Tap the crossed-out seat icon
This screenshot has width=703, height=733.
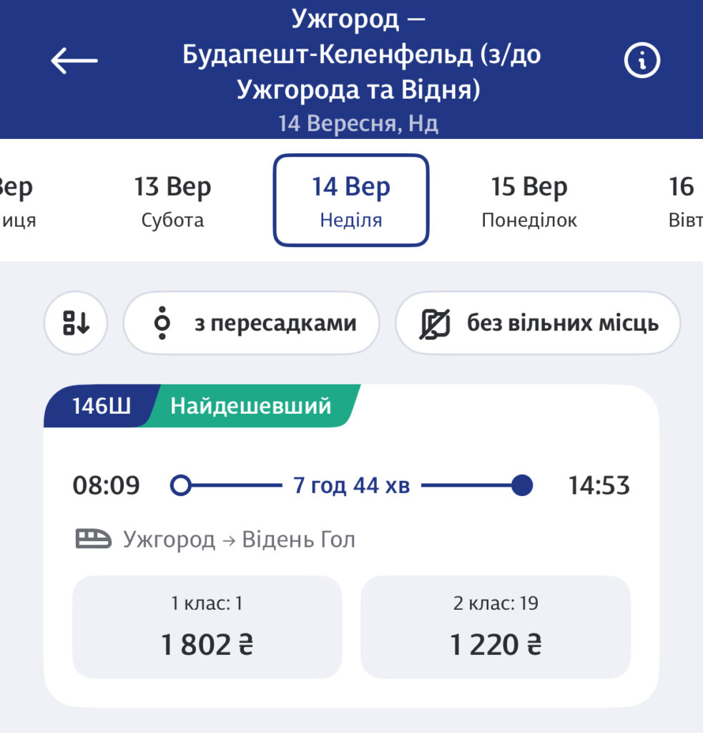tap(435, 324)
